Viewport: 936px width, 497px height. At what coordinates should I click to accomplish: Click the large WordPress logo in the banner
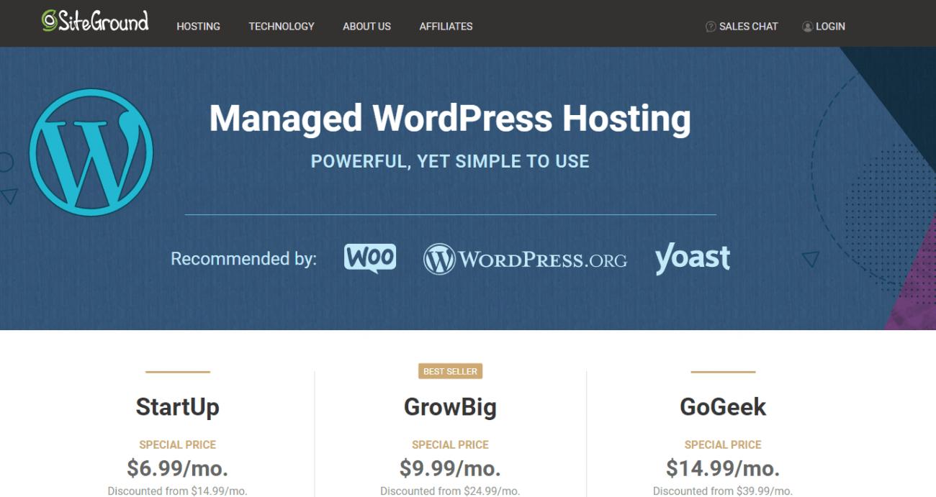[91, 152]
